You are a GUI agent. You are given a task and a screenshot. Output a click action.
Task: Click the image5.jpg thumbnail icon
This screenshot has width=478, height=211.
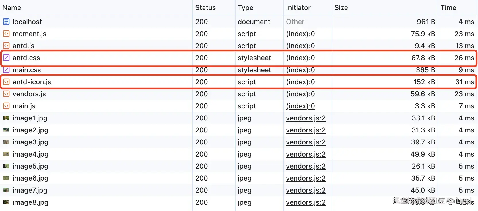[x=6, y=166]
